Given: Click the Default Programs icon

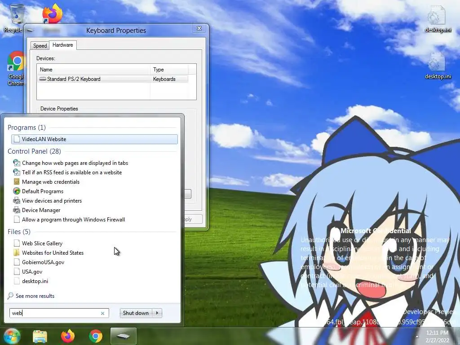Looking at the screenshot, I should click(x=17, y=191).
